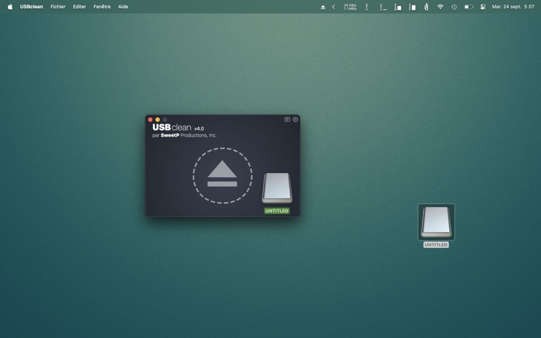
Task: Open the Aide menu
Action: click(123, 7)
